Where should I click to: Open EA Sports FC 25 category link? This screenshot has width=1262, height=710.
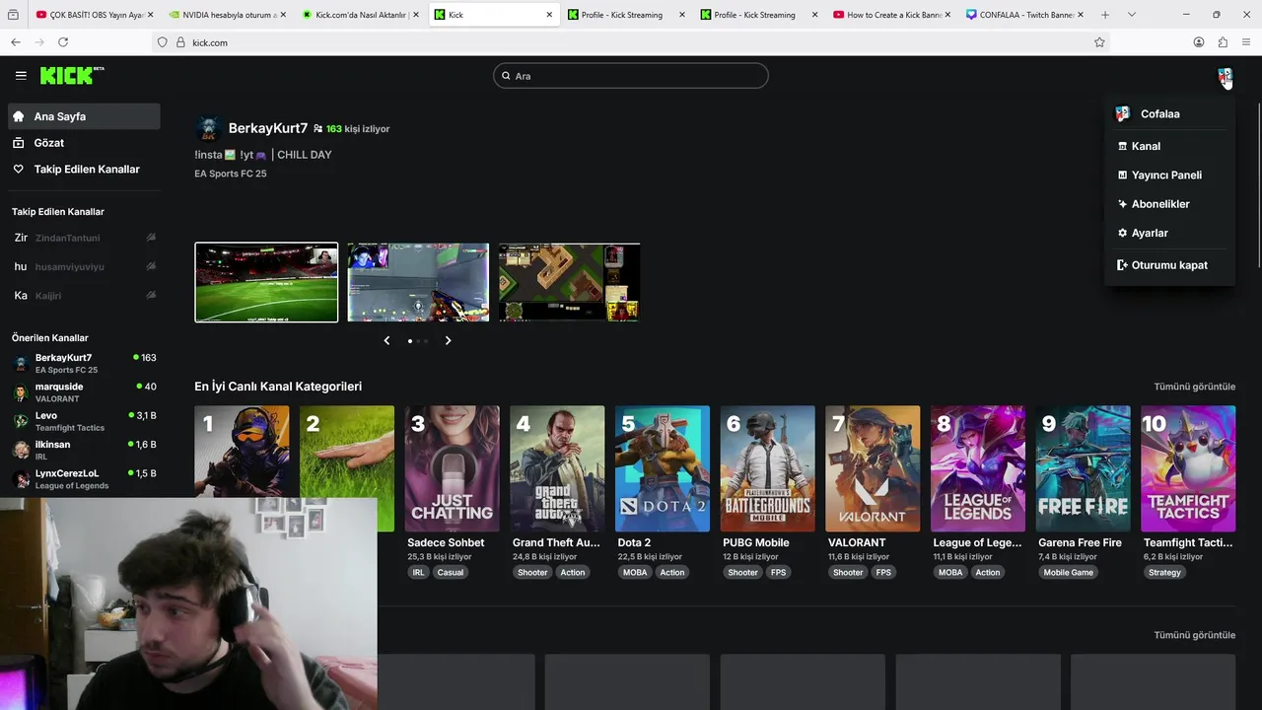(x=231, y=174)
